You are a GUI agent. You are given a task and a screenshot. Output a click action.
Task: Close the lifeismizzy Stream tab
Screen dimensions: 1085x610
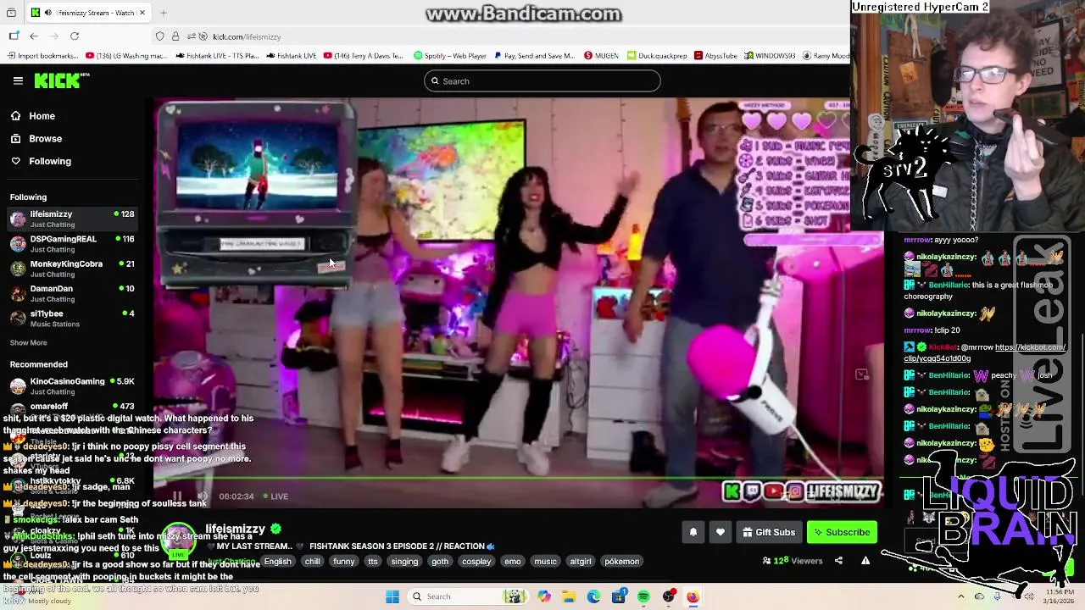[x=142, y=13]
